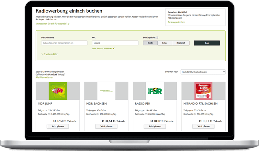Click the 37,50 € price text
259x151 pixels.
[61, 121]
